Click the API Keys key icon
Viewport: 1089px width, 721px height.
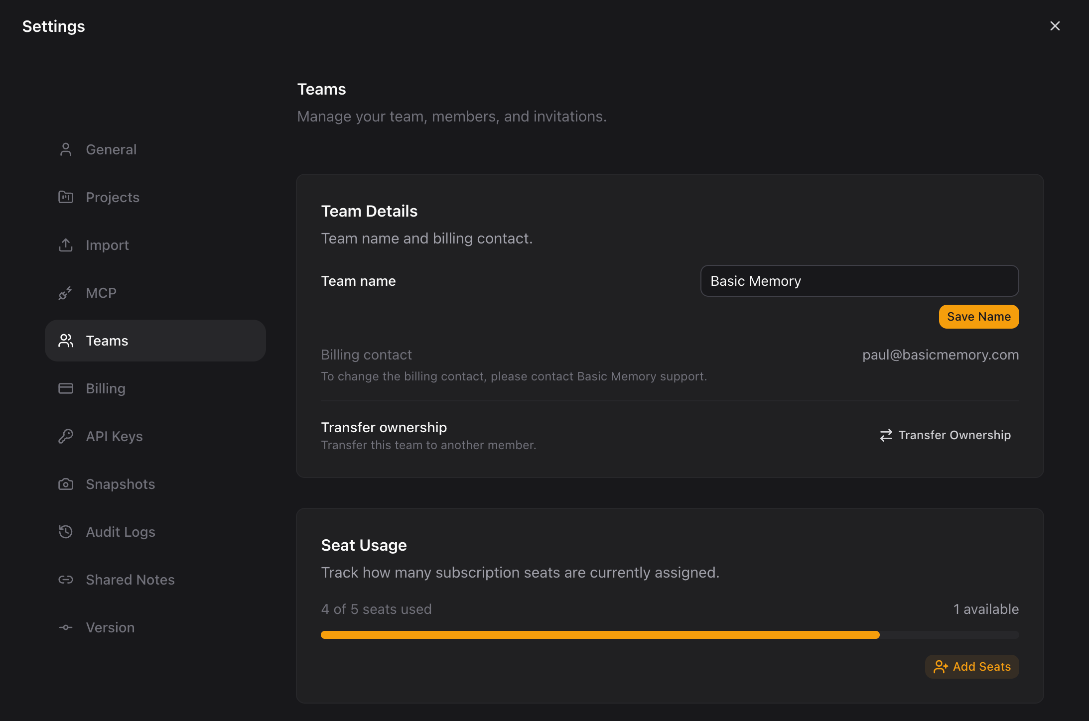tap(66, 436)
